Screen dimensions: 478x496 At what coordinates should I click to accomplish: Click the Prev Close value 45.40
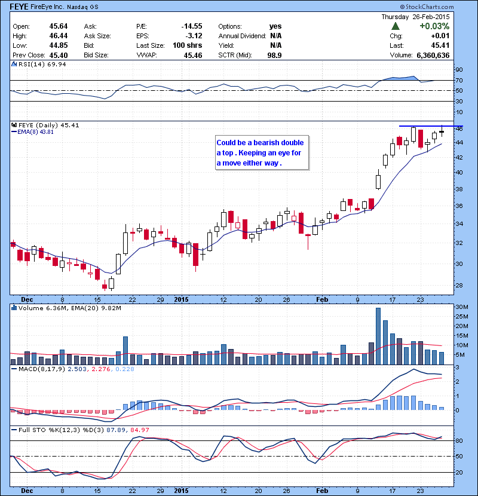59,56
